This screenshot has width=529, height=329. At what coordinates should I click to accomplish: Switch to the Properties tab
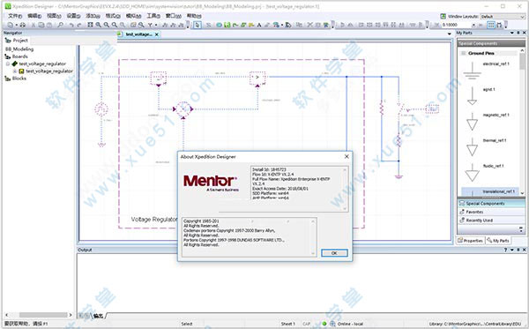click(x=471, y=241)
